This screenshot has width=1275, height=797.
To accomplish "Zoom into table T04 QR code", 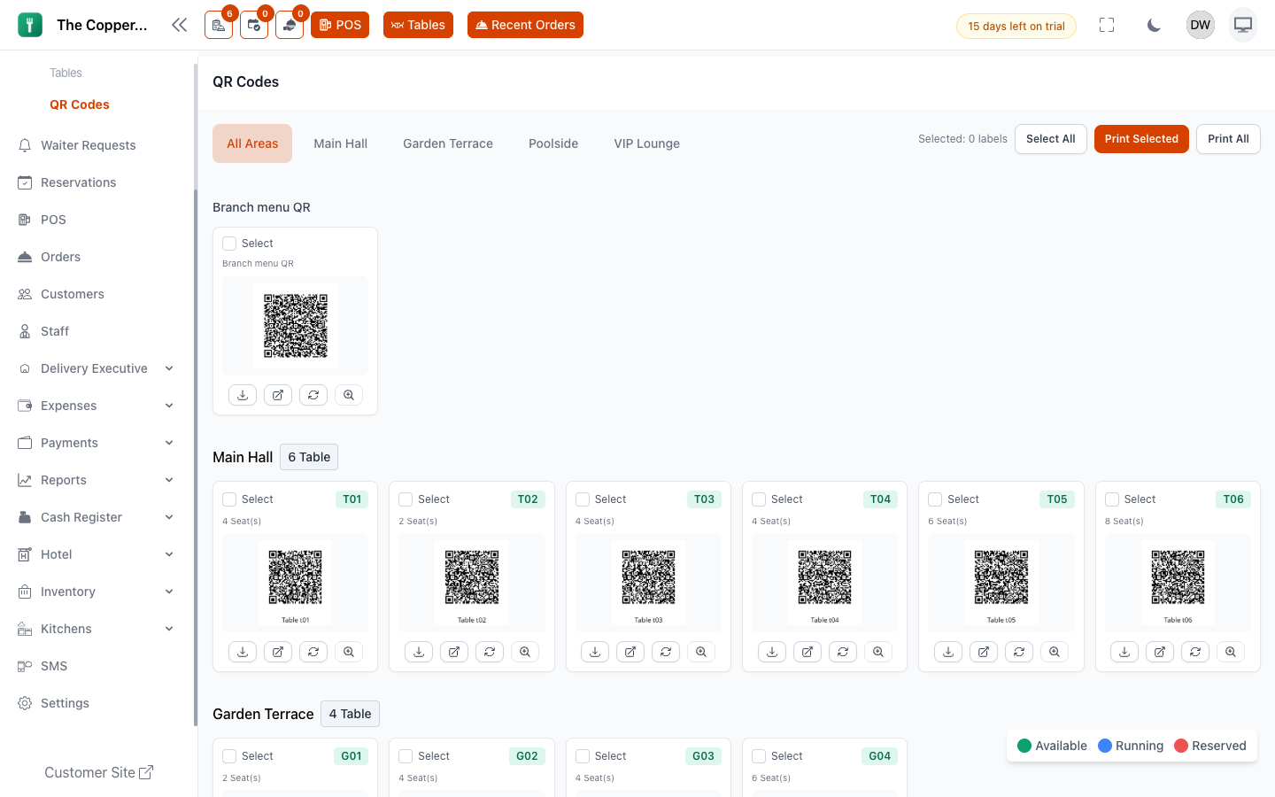I will pyautogui.click(x=878, y=652).
